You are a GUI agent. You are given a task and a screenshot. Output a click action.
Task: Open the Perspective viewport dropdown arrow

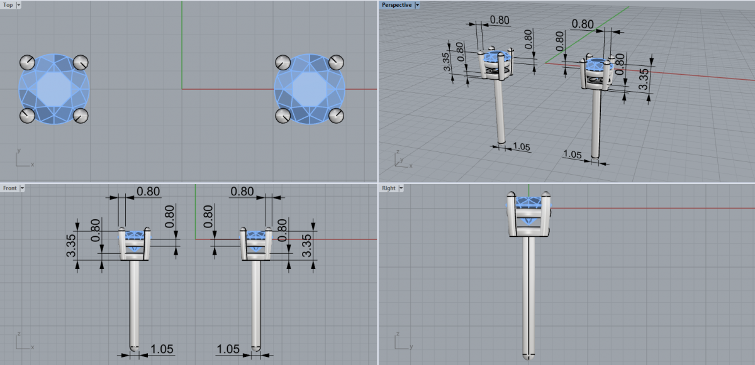coord(418,5)
